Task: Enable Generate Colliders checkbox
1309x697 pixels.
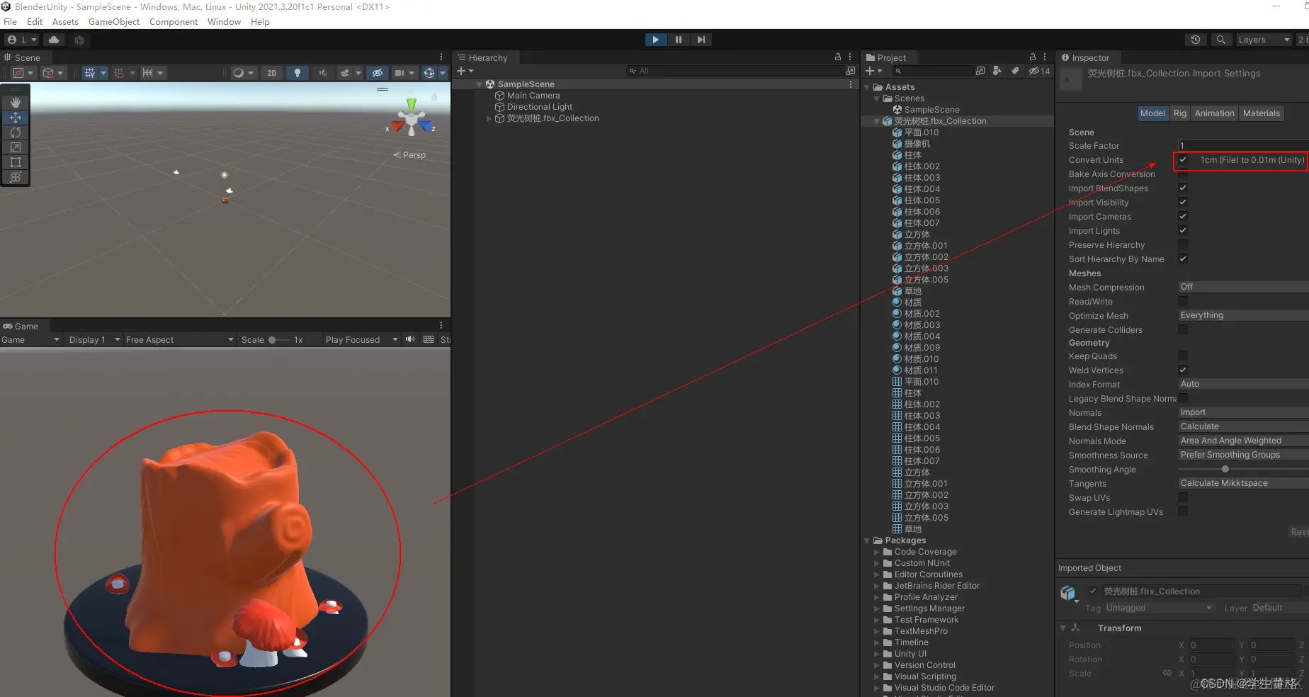Action: coord(1183,329)
